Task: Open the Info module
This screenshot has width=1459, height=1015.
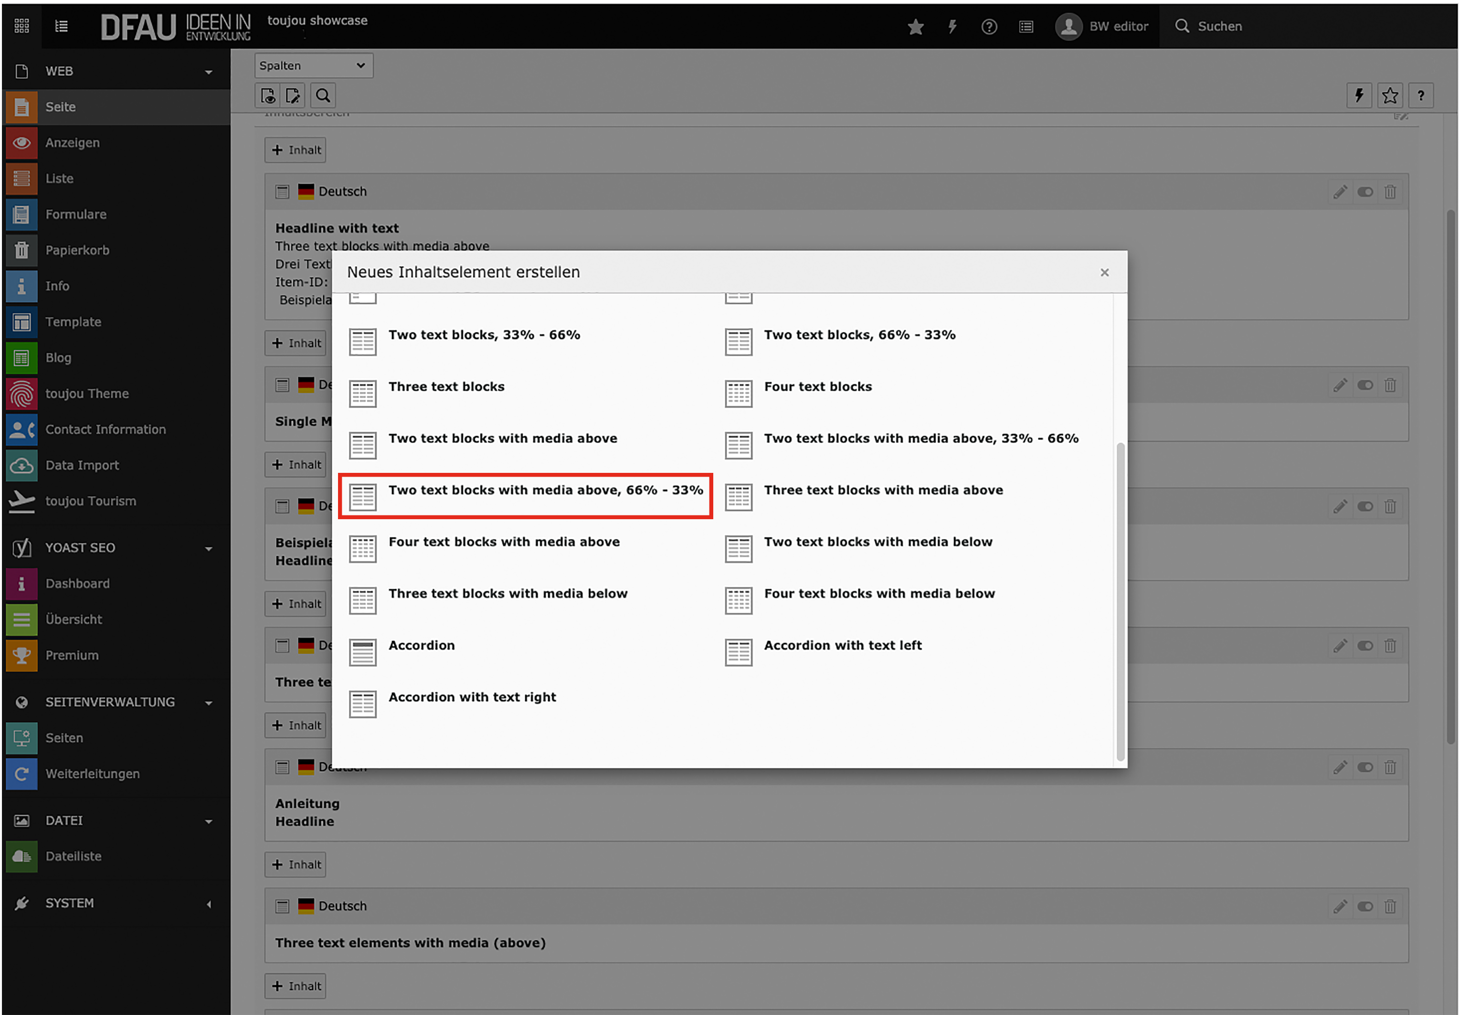Action: pyautogui.click(x=116, y=286)
